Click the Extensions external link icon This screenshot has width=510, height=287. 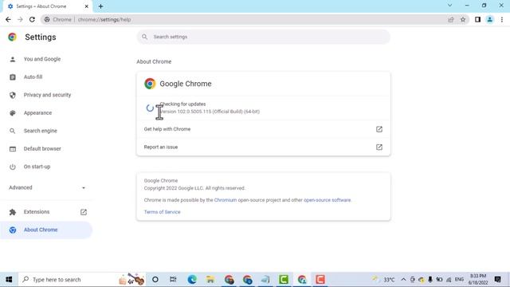84,212
